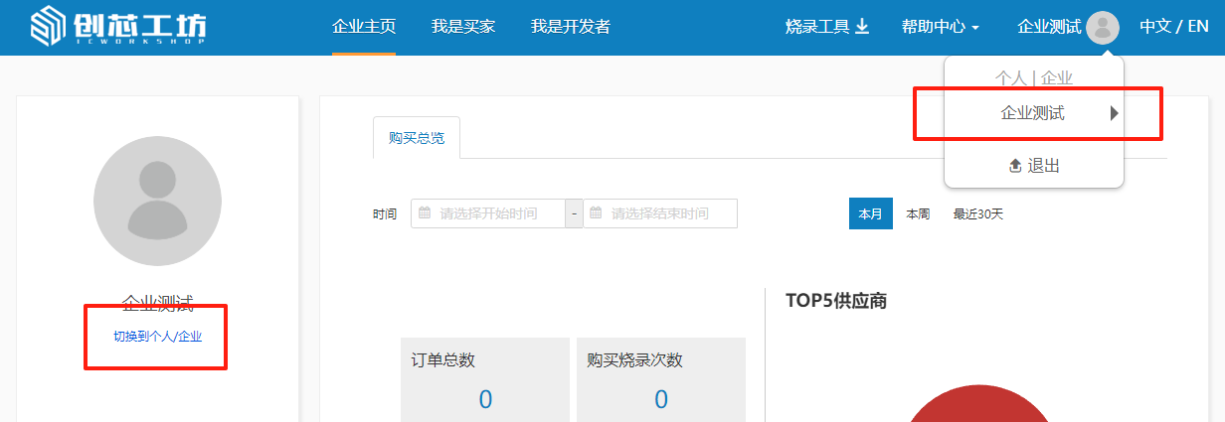The height and width of the screenshot is (422, 1225).
Task: Click the header user avatar icon
Action: coord(1103,28)
